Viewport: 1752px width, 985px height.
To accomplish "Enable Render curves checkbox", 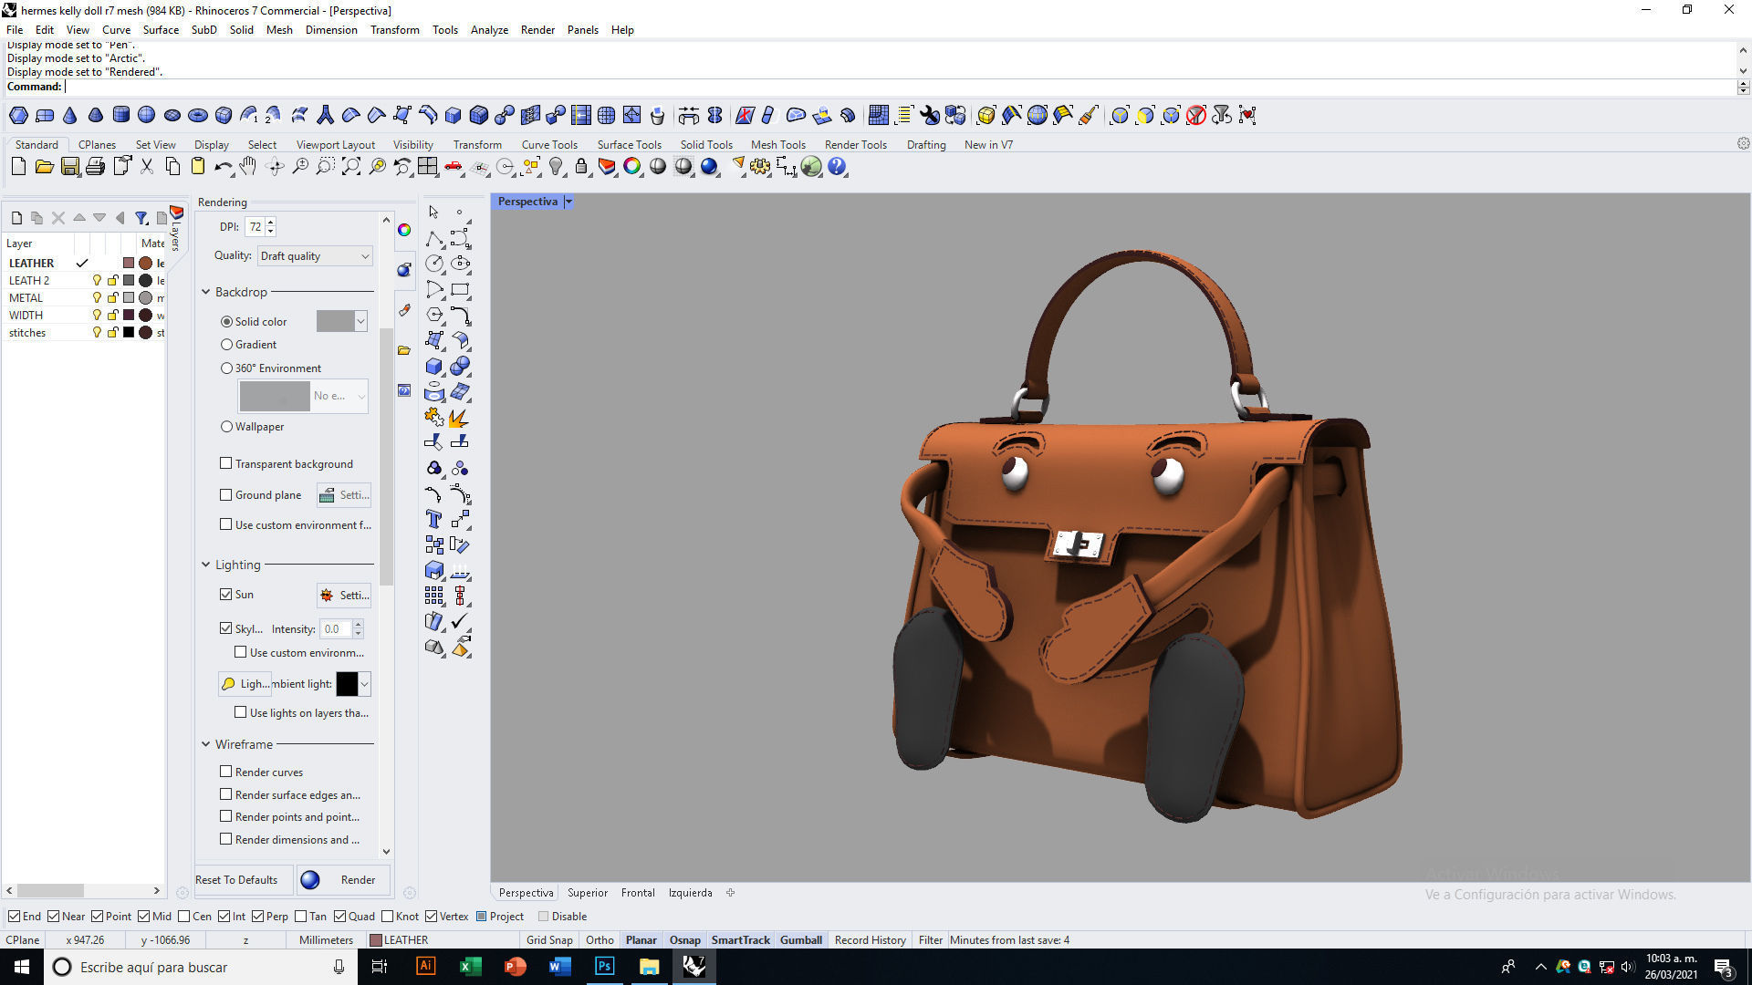I will point(225,772).
